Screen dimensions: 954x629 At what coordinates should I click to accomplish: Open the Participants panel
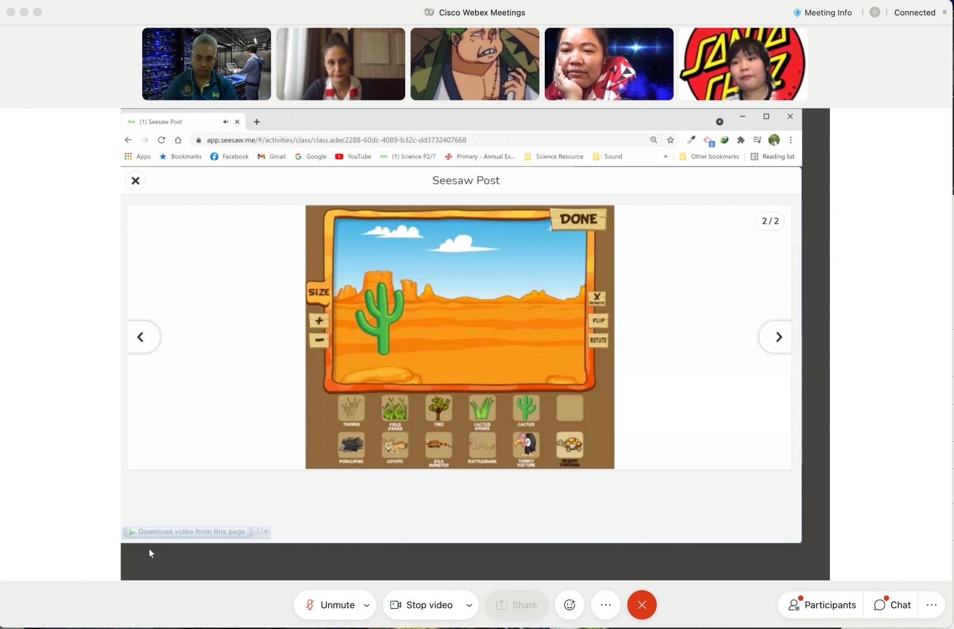click(822, 605)
